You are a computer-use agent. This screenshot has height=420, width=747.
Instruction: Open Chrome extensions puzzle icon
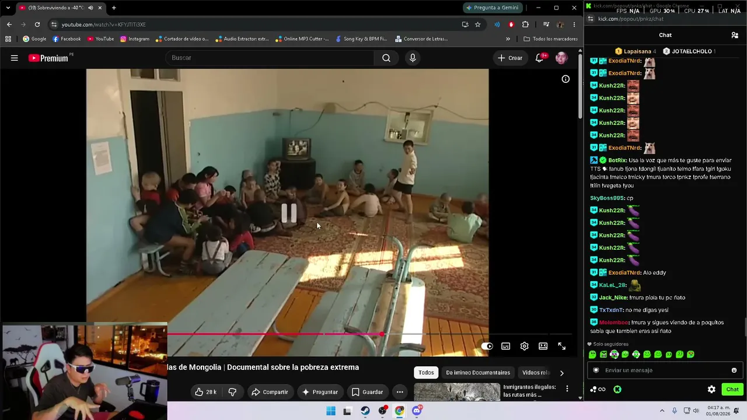click(525, 24)
